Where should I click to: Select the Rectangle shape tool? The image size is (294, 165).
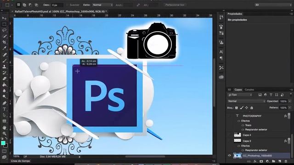[x=4, y=121]
